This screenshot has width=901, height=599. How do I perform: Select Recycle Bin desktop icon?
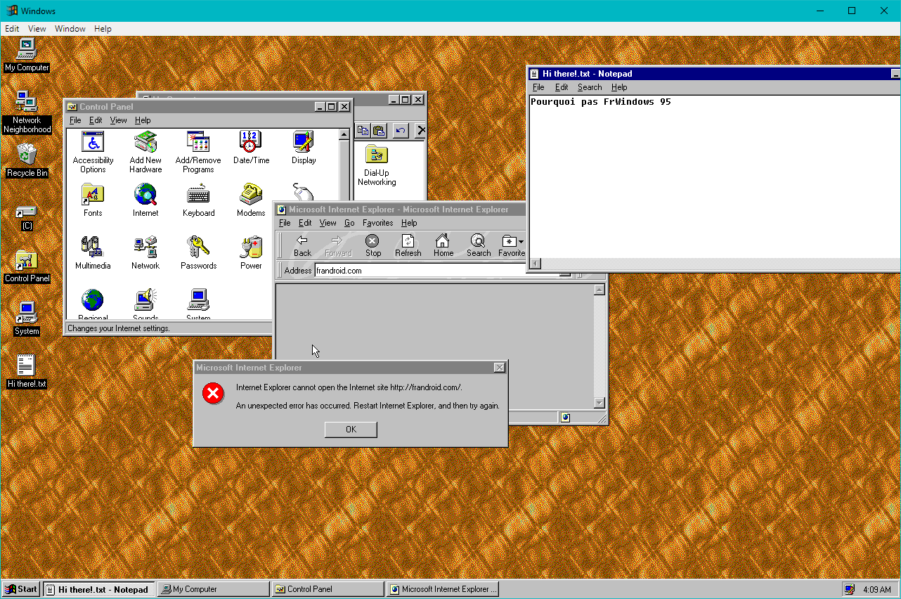pyautogui.click(x=27, y=161)
